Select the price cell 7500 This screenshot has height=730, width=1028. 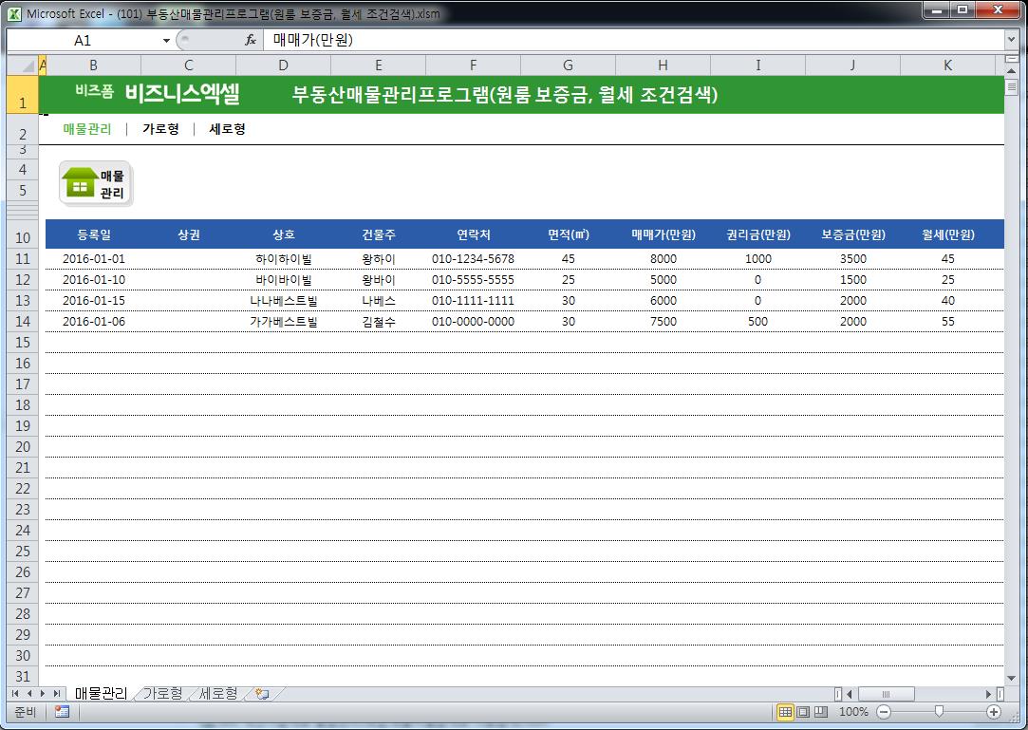(x=664, y=322)
